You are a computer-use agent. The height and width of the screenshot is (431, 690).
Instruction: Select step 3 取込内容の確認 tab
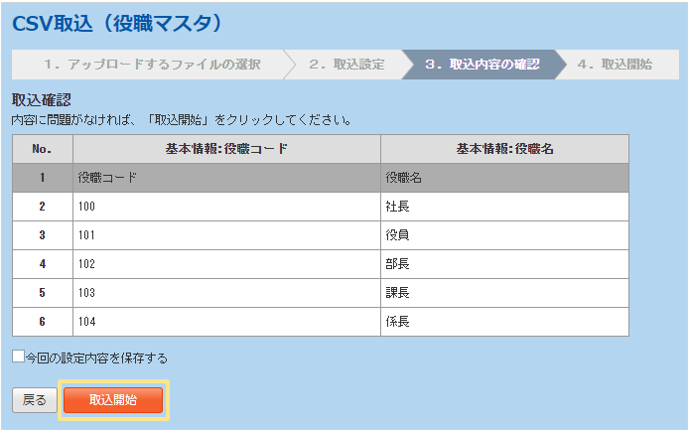point(482,65)
